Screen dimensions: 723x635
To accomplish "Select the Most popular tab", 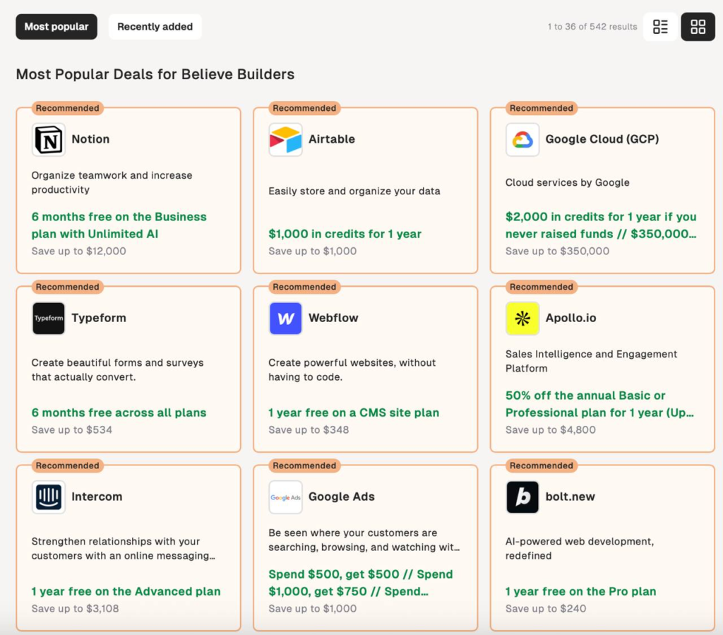I will tap(56, 27).
